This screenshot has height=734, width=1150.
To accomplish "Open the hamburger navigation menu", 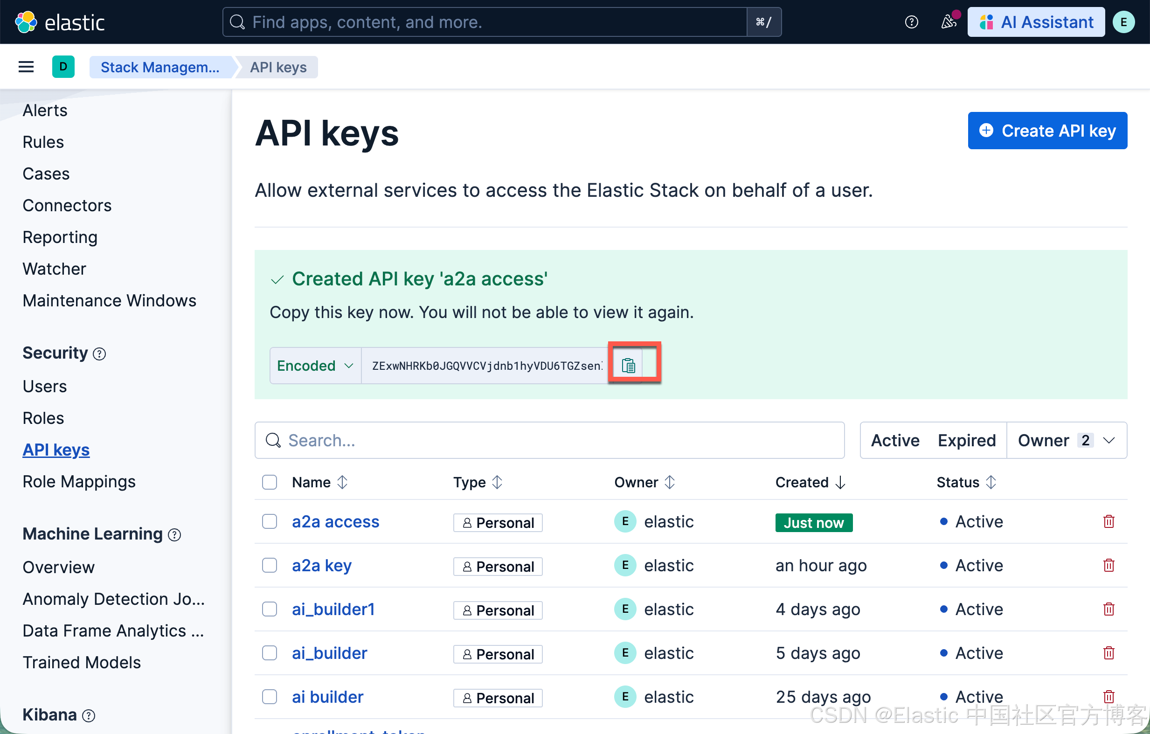I will click(x=26, y=67).
